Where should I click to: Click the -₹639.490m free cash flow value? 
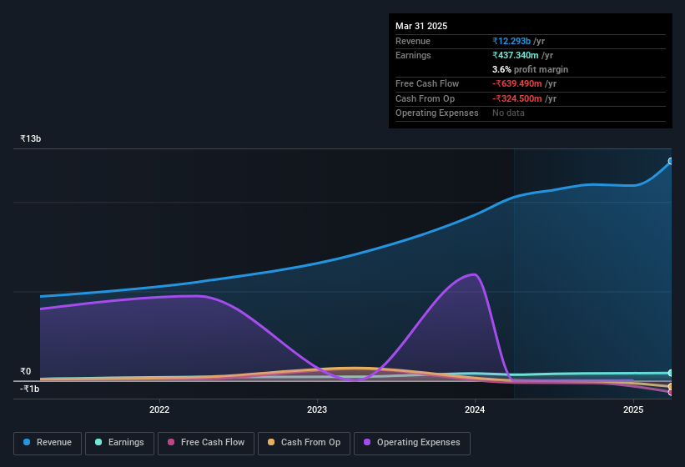[x=516, y=83]
